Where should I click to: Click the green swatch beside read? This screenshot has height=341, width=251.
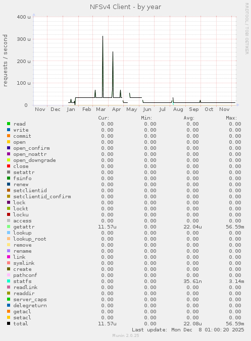coord(9,124)
